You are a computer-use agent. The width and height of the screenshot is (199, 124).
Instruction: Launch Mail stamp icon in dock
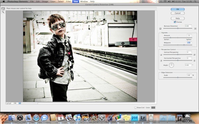click(x=28, y=118)
